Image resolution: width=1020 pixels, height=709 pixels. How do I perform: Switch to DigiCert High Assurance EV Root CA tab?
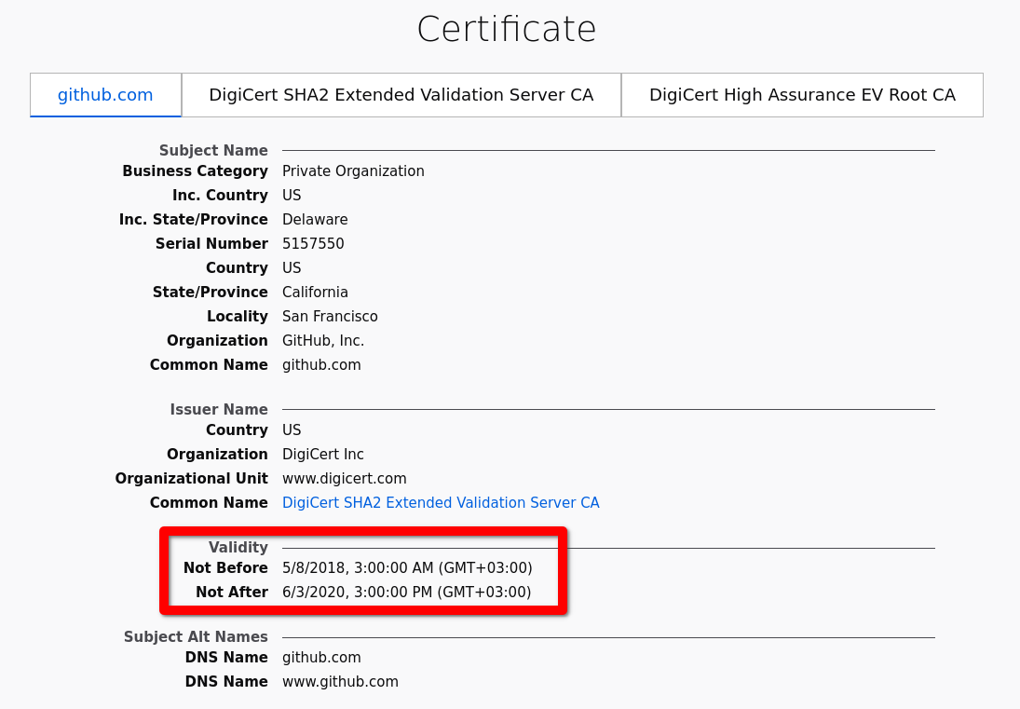[802, 95]
